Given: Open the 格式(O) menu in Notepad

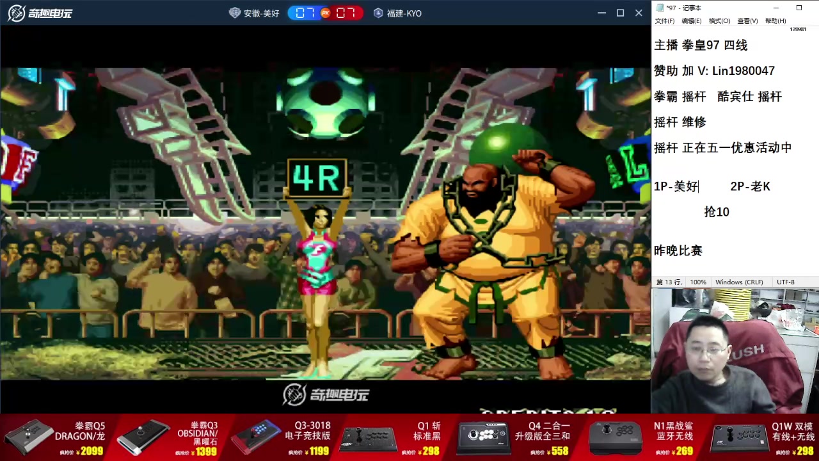Looking at the screenshot, I should pos(719,21).
